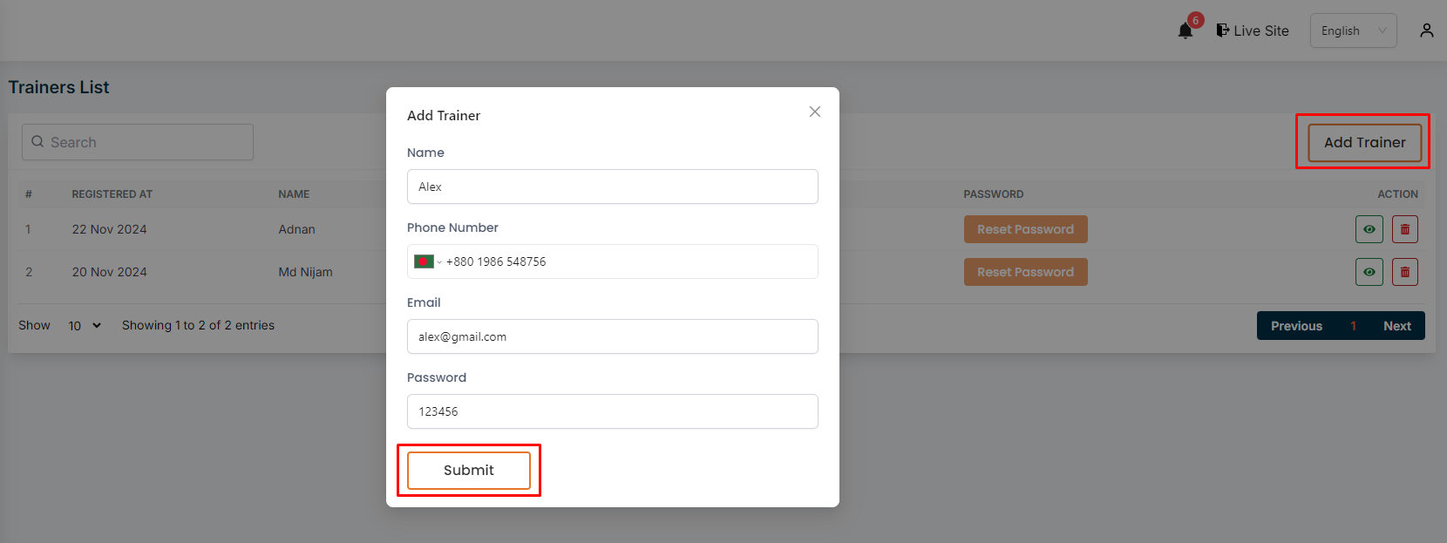Close the Add Trainer dialog
Screen dimensions: 1447x543
point(814,112)
